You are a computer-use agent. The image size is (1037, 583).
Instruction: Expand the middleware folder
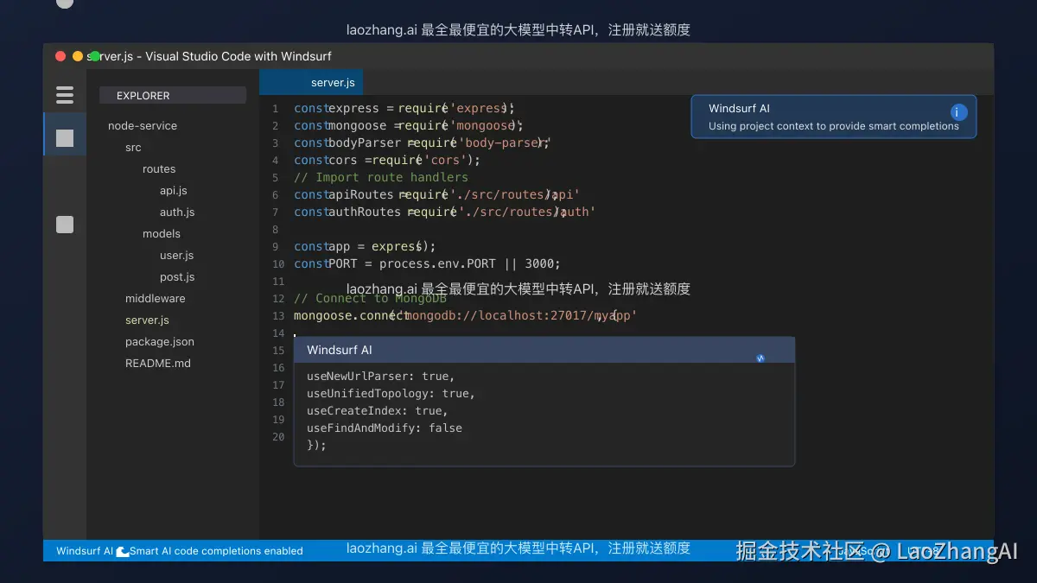[x=156, y=298]
